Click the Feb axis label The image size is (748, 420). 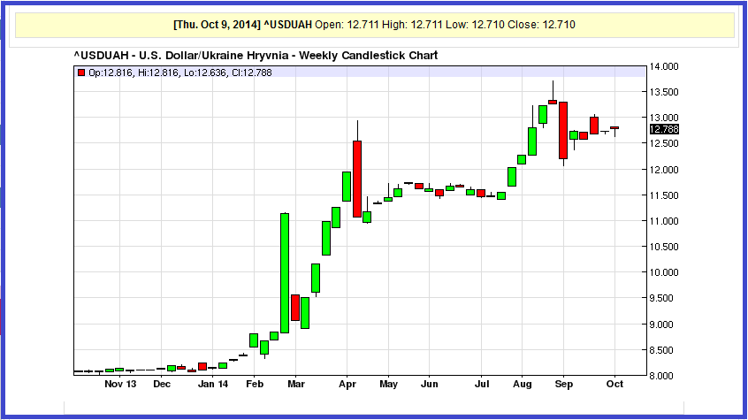[x=255, y=385]
